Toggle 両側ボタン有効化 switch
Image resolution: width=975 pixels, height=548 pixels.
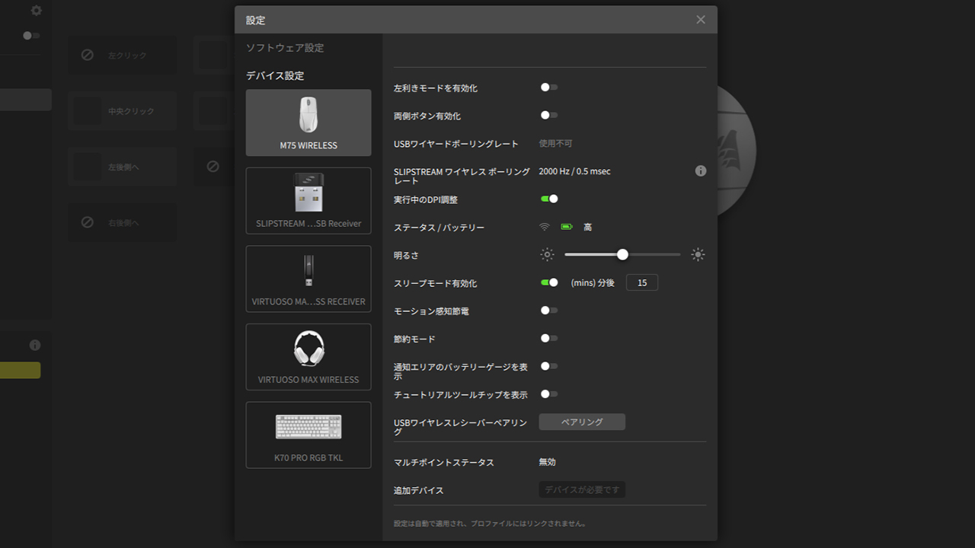pyautogui.click(x=549, y=116)
